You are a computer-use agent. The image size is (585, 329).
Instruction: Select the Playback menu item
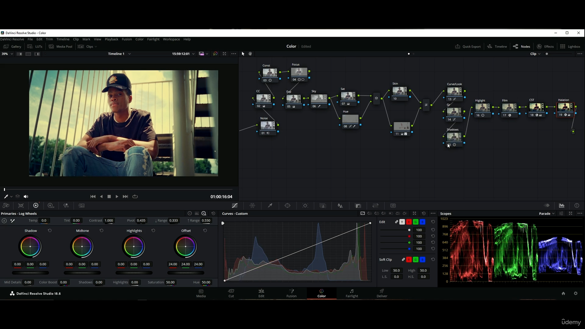click(x=112, y=39)
